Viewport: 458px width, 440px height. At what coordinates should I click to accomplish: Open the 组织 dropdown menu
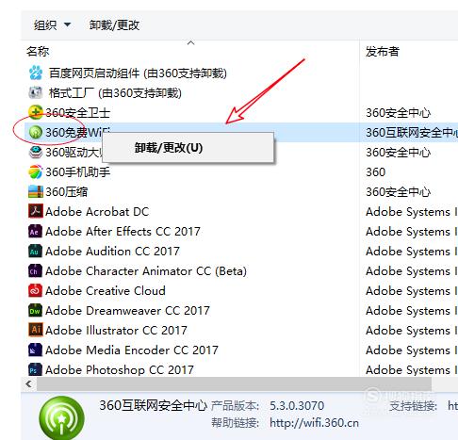(x=52, y=24)
